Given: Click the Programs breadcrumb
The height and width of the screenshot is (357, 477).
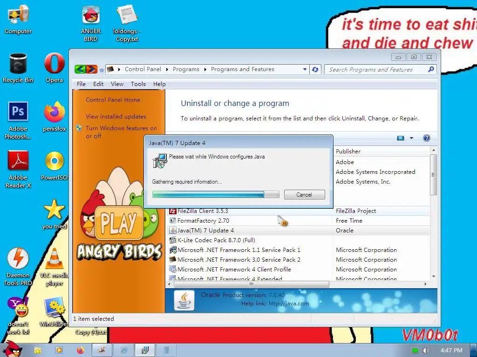Looking at the screenshot, I should point(186,70).
